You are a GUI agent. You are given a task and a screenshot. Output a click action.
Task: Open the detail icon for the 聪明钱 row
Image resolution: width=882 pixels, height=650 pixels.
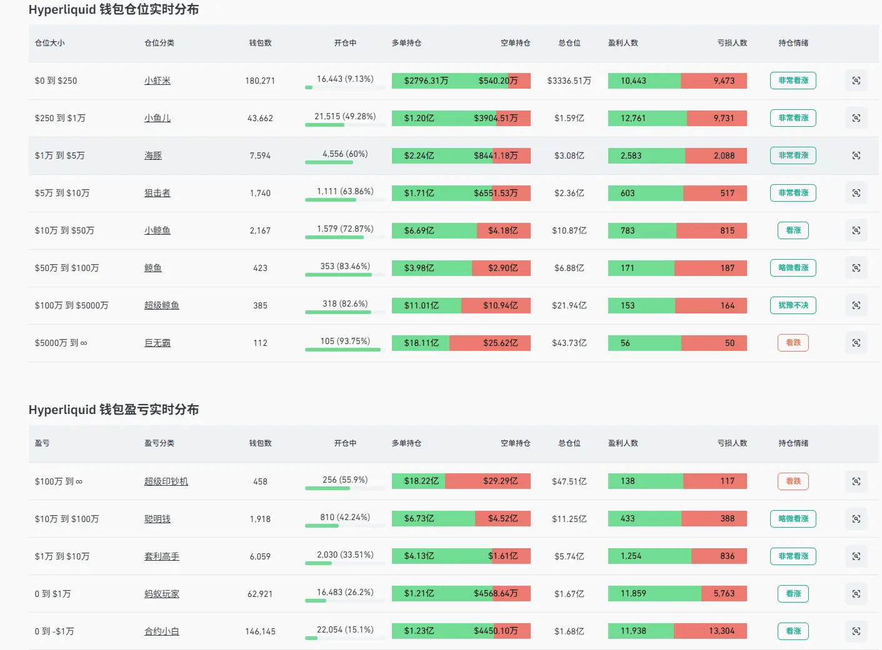(856, 519)
